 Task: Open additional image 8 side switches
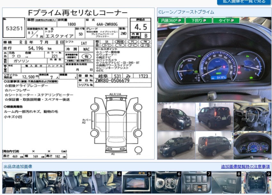(226, 182)
